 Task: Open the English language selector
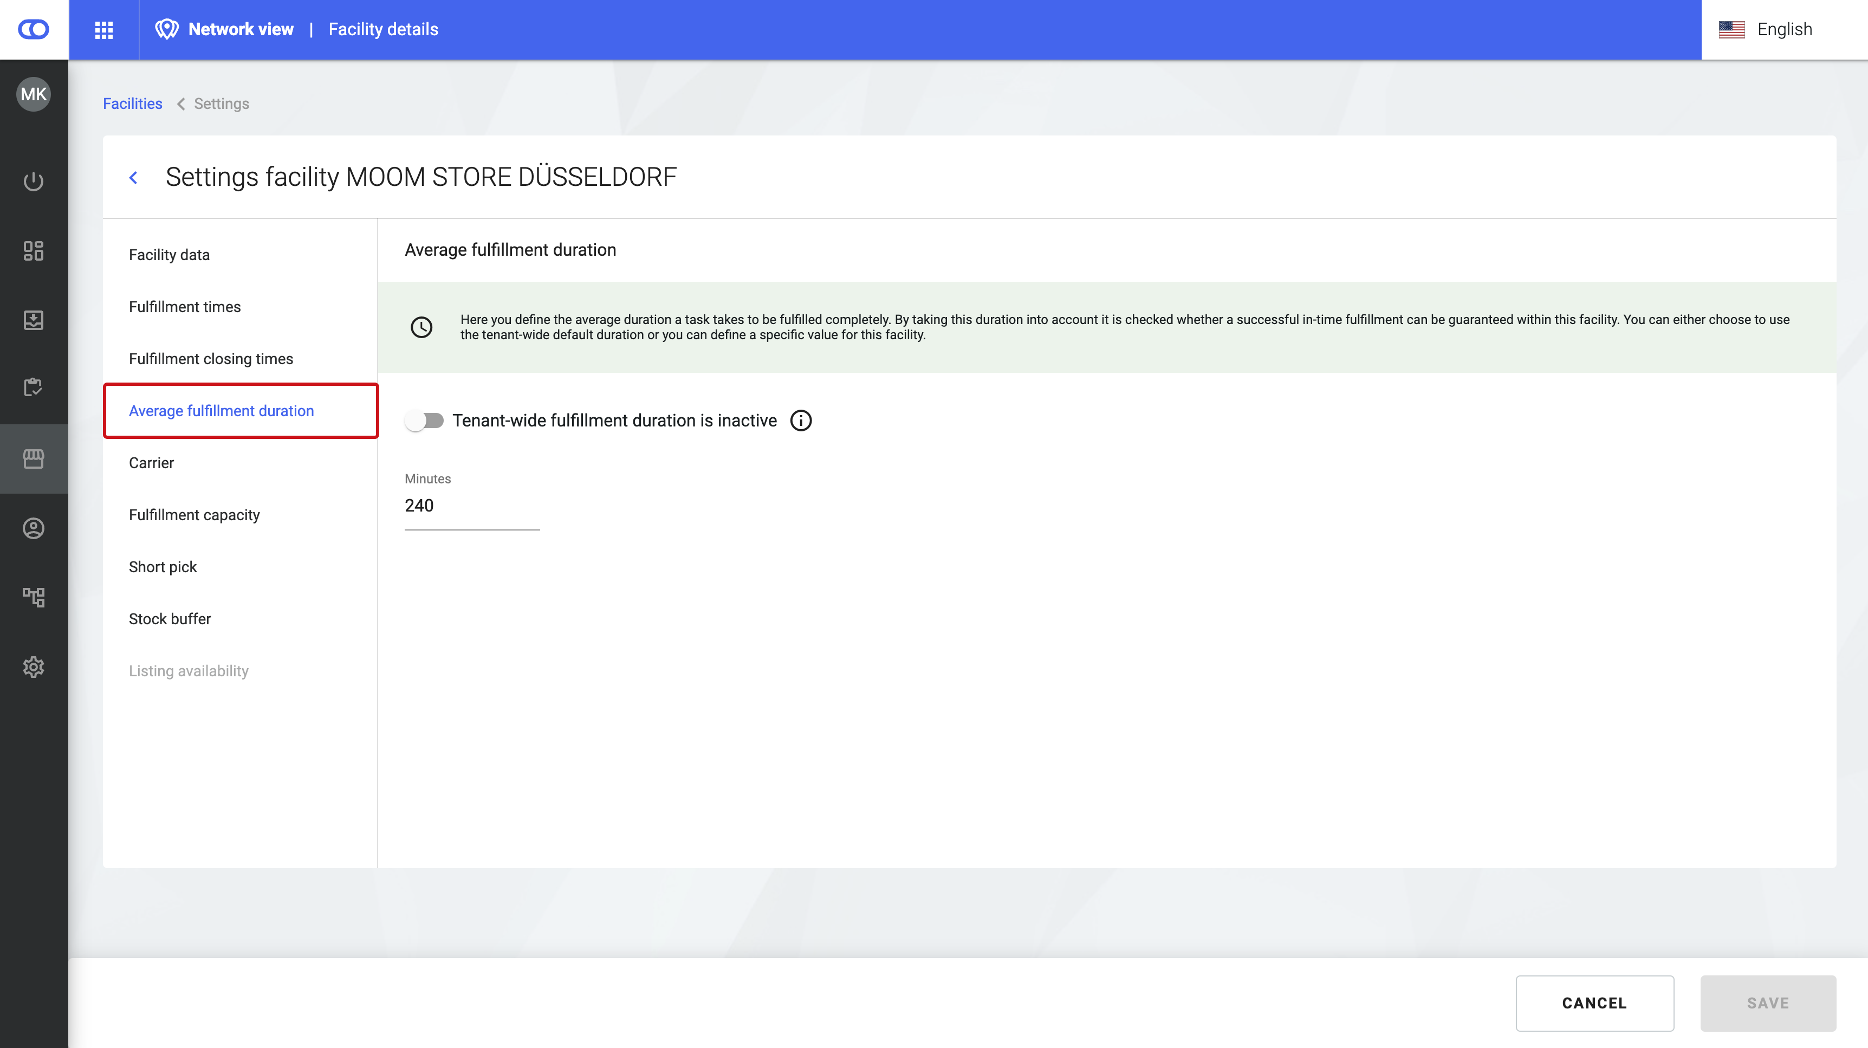point(1767,30)
